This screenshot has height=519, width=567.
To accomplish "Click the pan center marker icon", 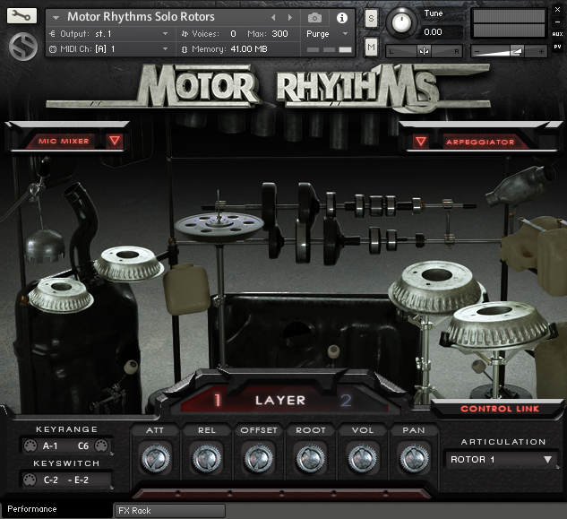I will point(424,51).
